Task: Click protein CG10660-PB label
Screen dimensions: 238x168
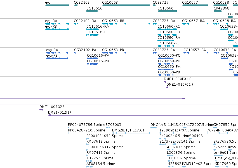Action: (x=169, y=72)
